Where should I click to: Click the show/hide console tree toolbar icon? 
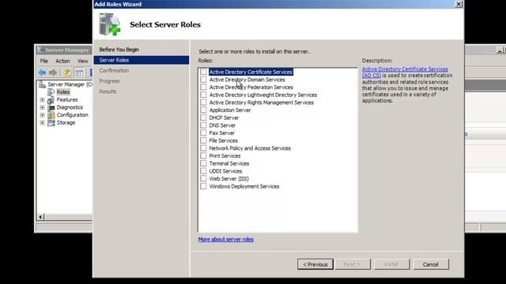click(79, 73)
